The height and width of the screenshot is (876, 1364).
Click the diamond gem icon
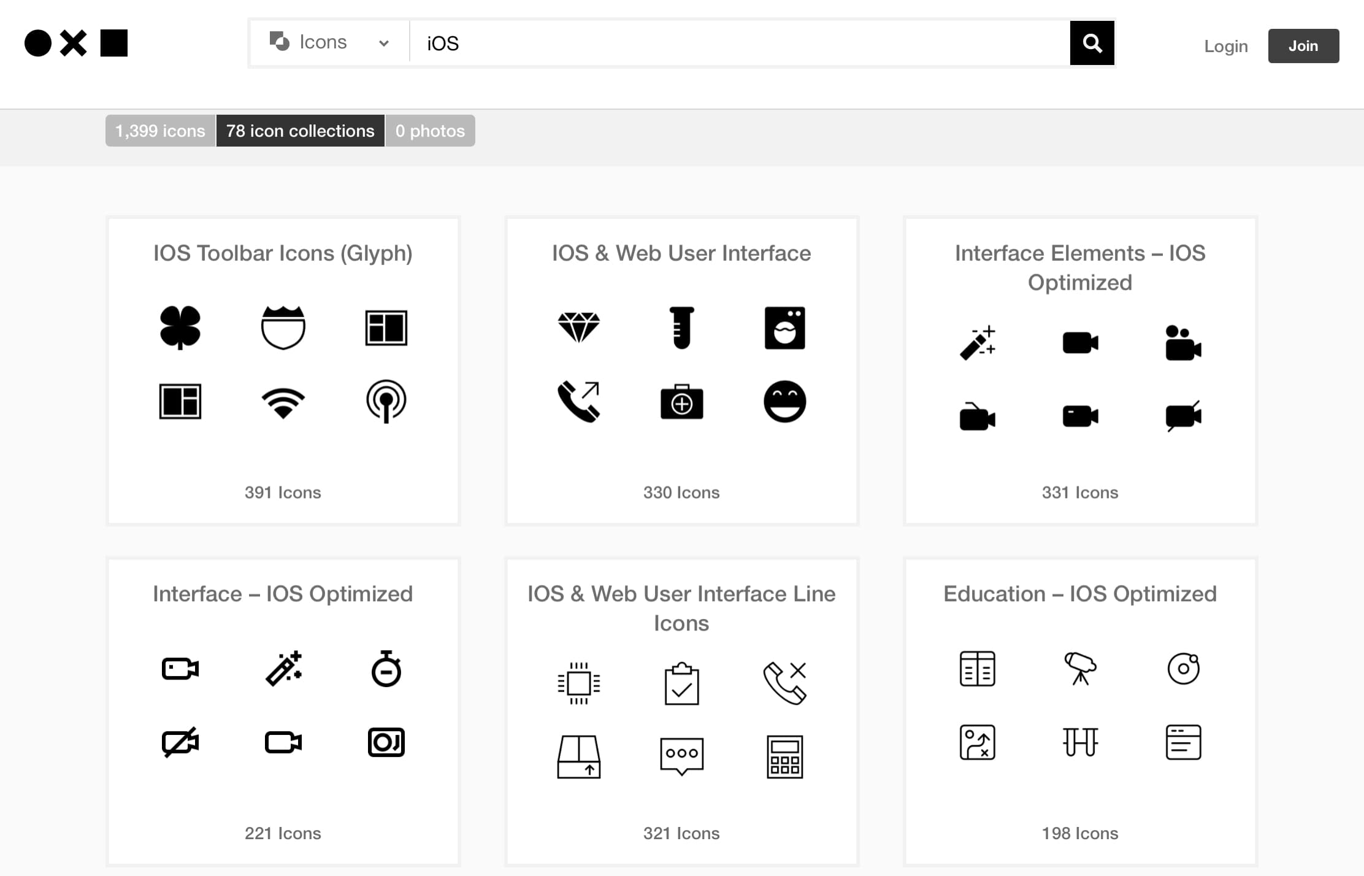578,328
